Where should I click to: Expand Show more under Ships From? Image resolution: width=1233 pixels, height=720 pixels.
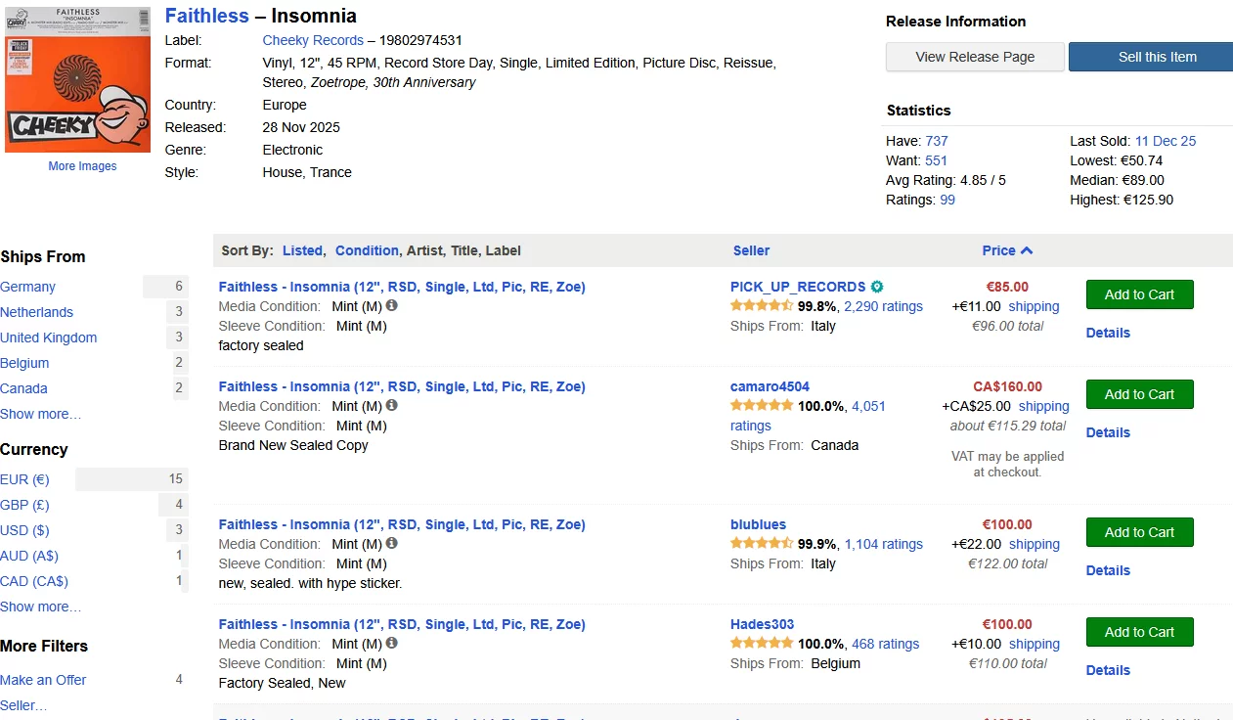41,414
